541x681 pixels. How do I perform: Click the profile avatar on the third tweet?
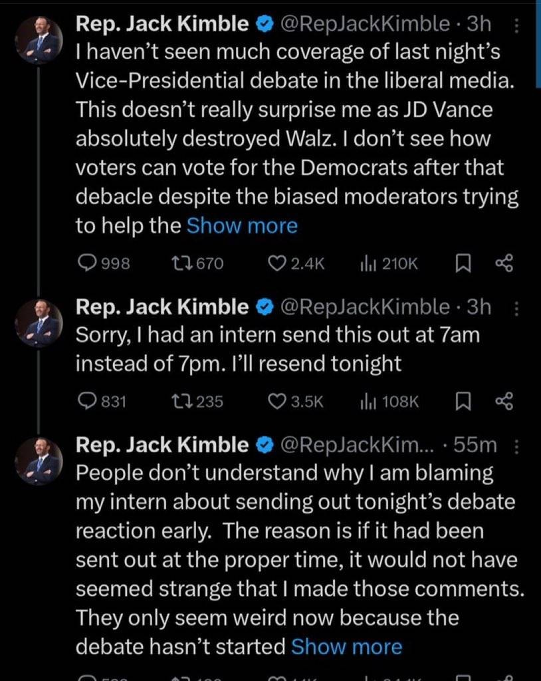tap(39, 460)
